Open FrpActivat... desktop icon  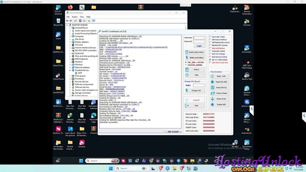coord(235,9)
